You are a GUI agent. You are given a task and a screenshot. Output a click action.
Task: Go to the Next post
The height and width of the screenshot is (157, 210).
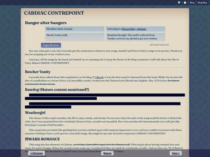[176, 153]
